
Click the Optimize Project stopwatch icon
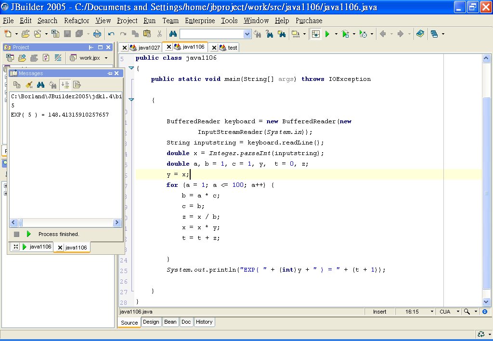363,34
